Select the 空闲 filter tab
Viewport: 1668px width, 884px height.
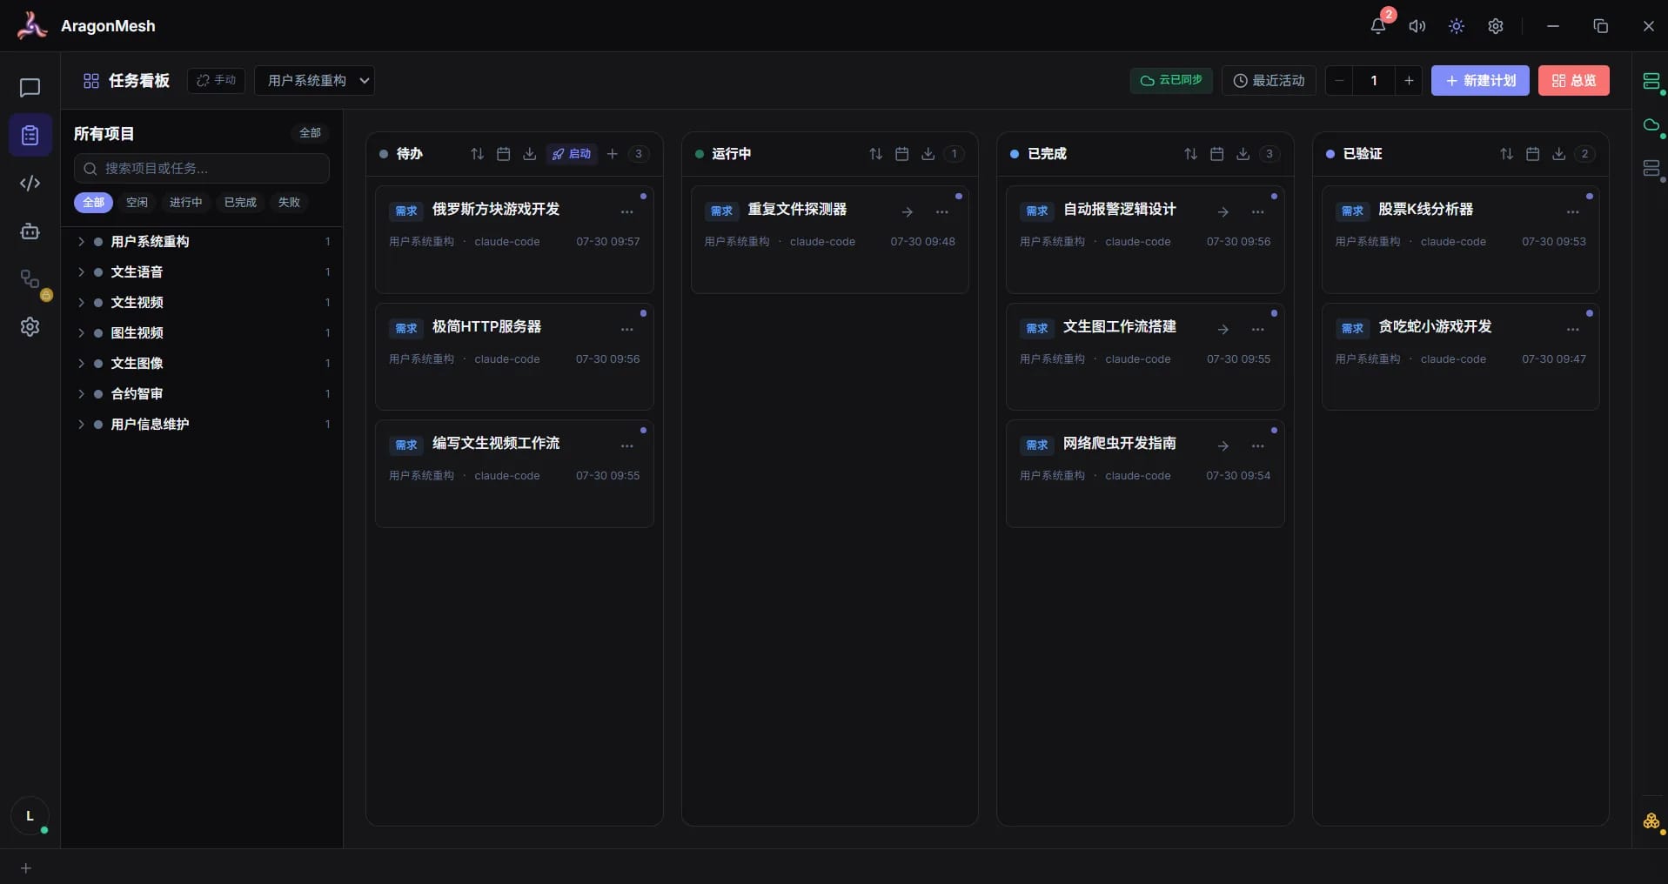tap(137, 202)
